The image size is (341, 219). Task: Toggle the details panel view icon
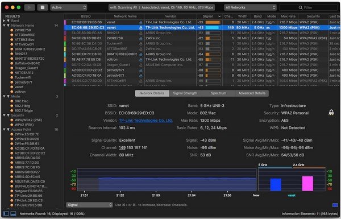tap(14, 213)
